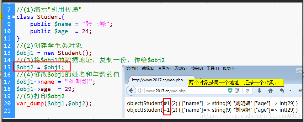This screenshot has height=122, width=304.
Task: Open the 帮助(H) menu
Action: 229,68
